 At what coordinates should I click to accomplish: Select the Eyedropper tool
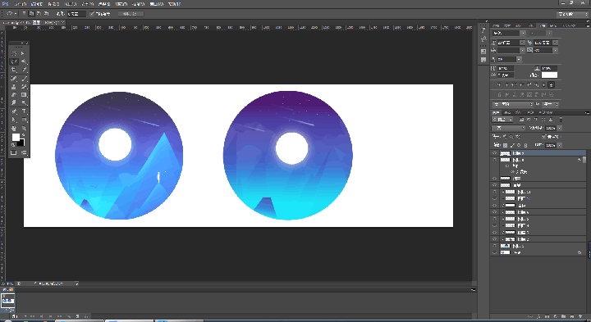point(24,70)
